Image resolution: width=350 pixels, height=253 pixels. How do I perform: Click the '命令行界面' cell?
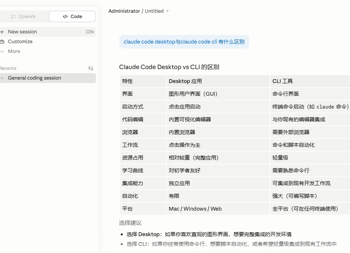pyautogui.click(x=310, y=94)
